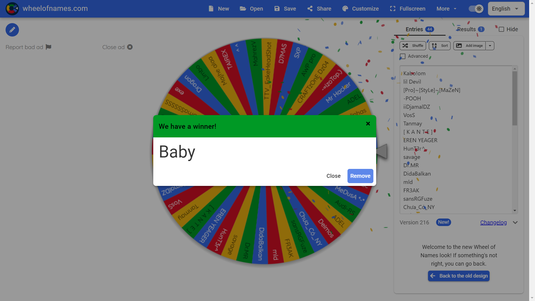535x301 pixels.
Task: Open Customize palette icon
Action: tap(345, 9)
